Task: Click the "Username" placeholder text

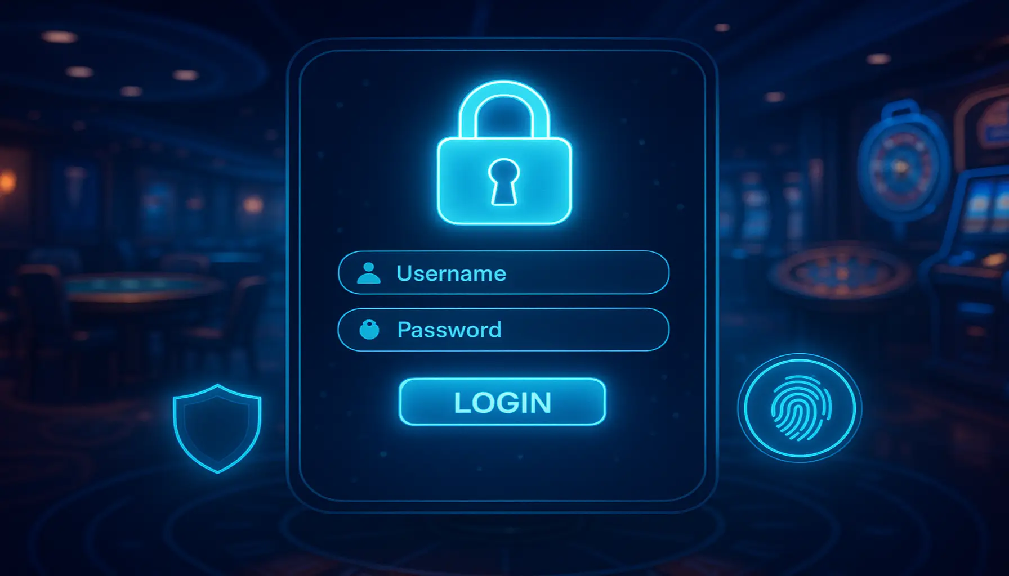Action: [x=451, y=273]
